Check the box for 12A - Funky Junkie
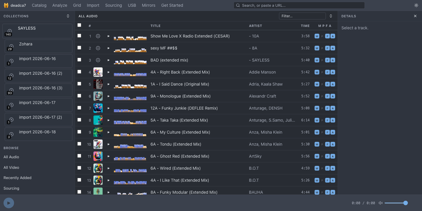The image size is (422, 211). (x=79, y=108)
